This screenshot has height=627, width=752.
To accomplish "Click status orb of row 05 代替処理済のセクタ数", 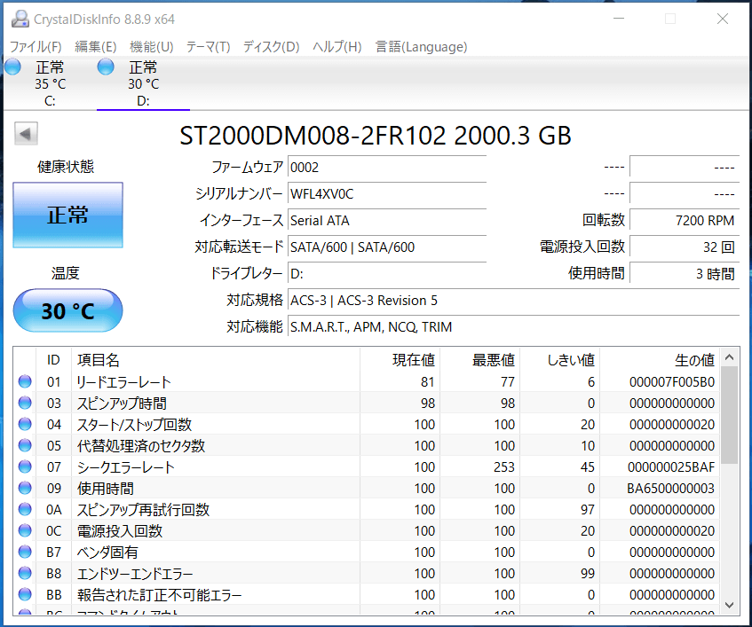I will pyautogui.click(x=25, y=445).
